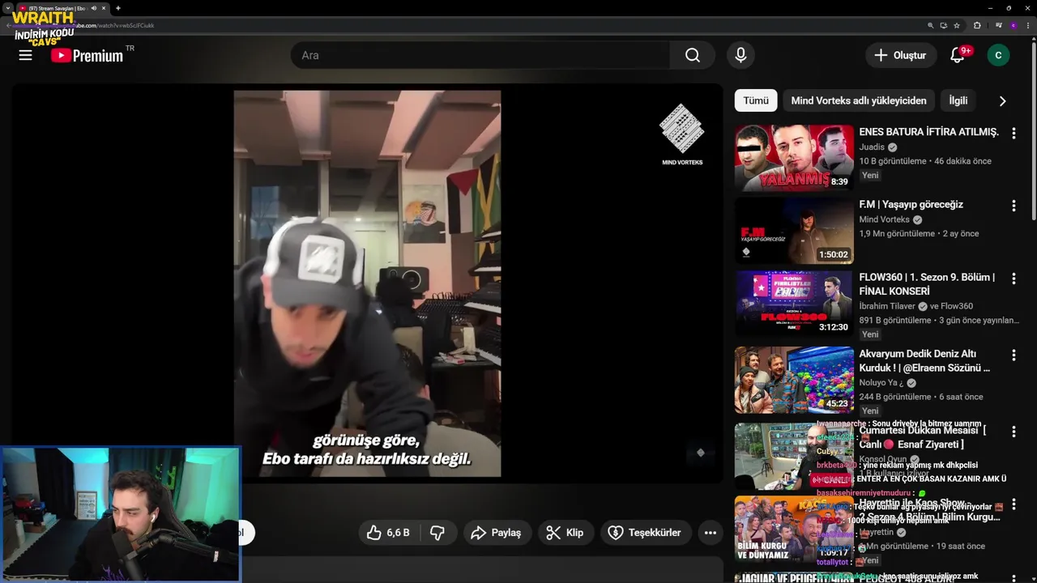Click the magnifying glass search button

tap(693, 55)
